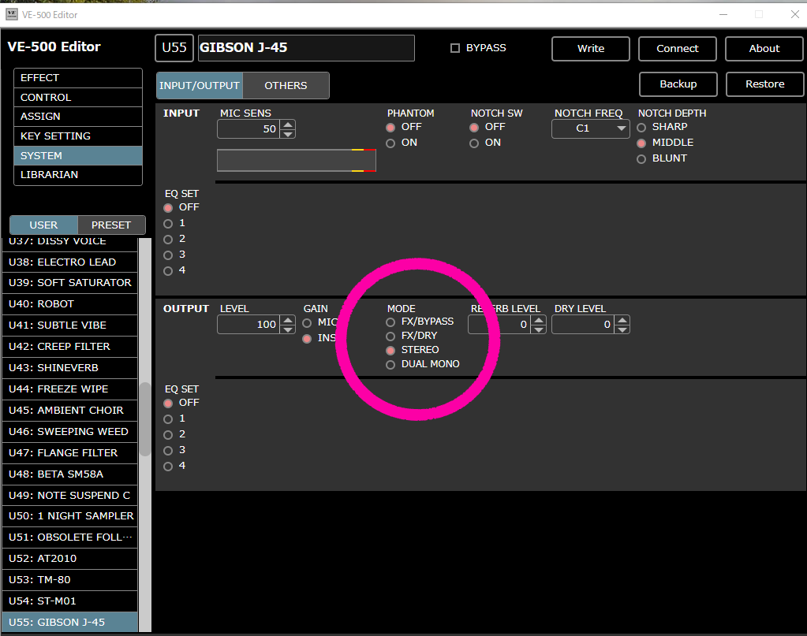The height and width of the screenshot is (636, 807).
Task: Click the output LEVEL value field
Action: point(249,325)
